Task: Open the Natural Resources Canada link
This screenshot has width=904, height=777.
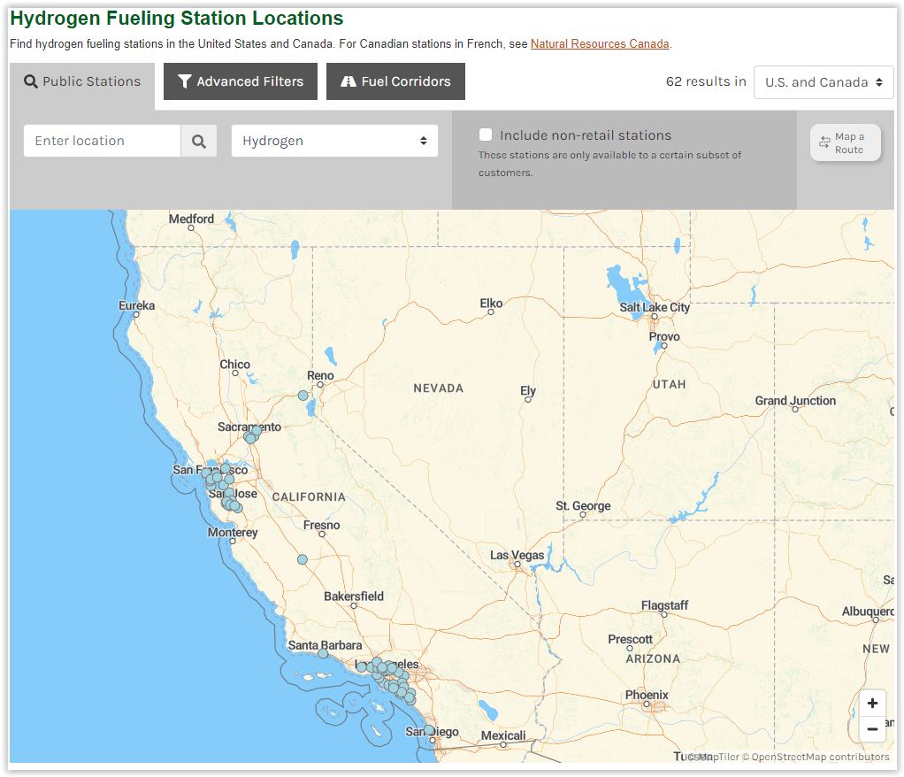Action: [x=600, y=43]
